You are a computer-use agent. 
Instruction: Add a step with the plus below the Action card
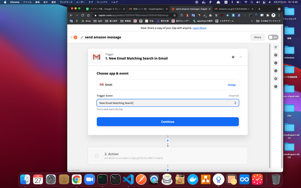point(168,170)
